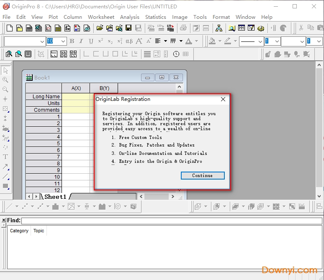Open the Analysis menu
324x280 pixels.
click(x=129, y=17)
